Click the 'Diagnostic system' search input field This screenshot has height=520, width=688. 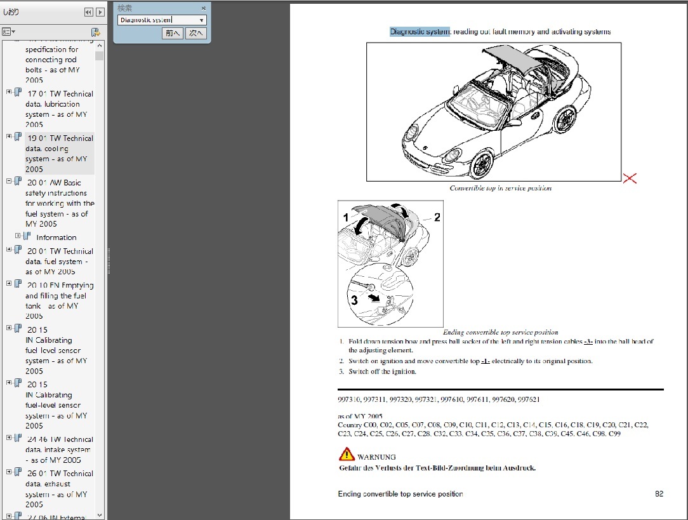(x=157, y=20)
